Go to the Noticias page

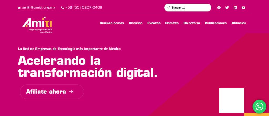[x=136, y=23]
